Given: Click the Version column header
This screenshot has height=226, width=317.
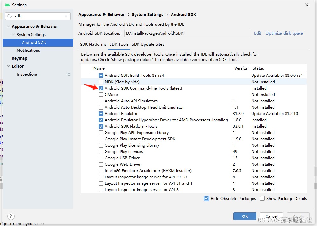Looking at the screenshot, I should [x=241, y=68].
